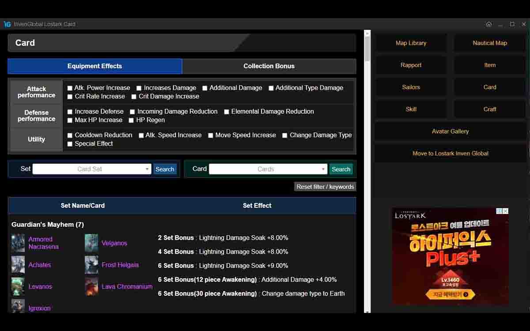Click the Armored Nacrasena card icon

(x=18, y=243)
